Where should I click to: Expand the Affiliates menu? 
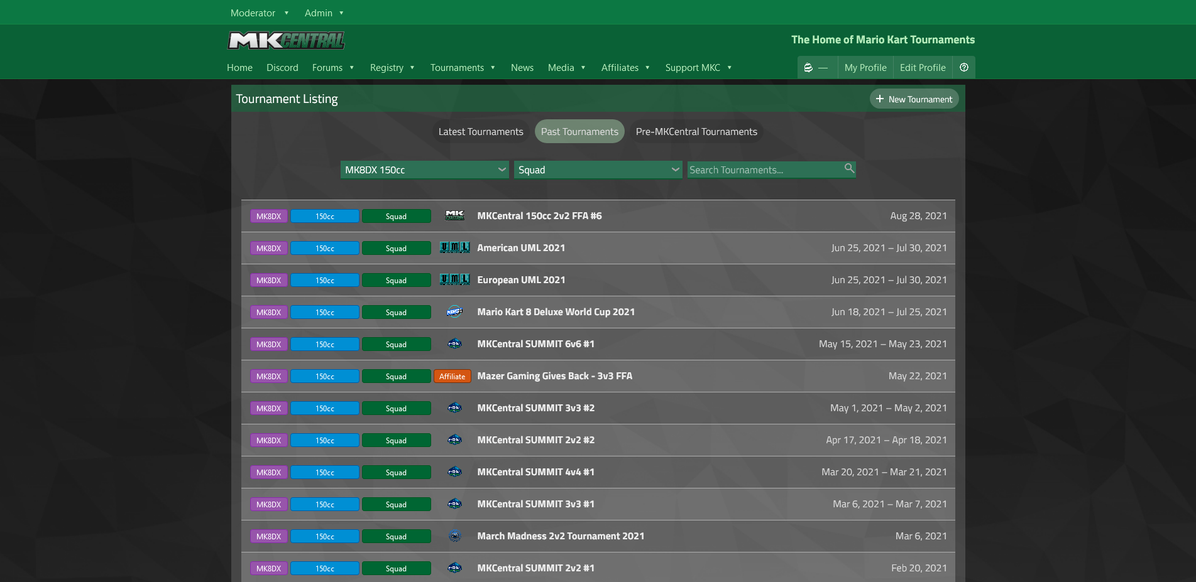point(625,67)
